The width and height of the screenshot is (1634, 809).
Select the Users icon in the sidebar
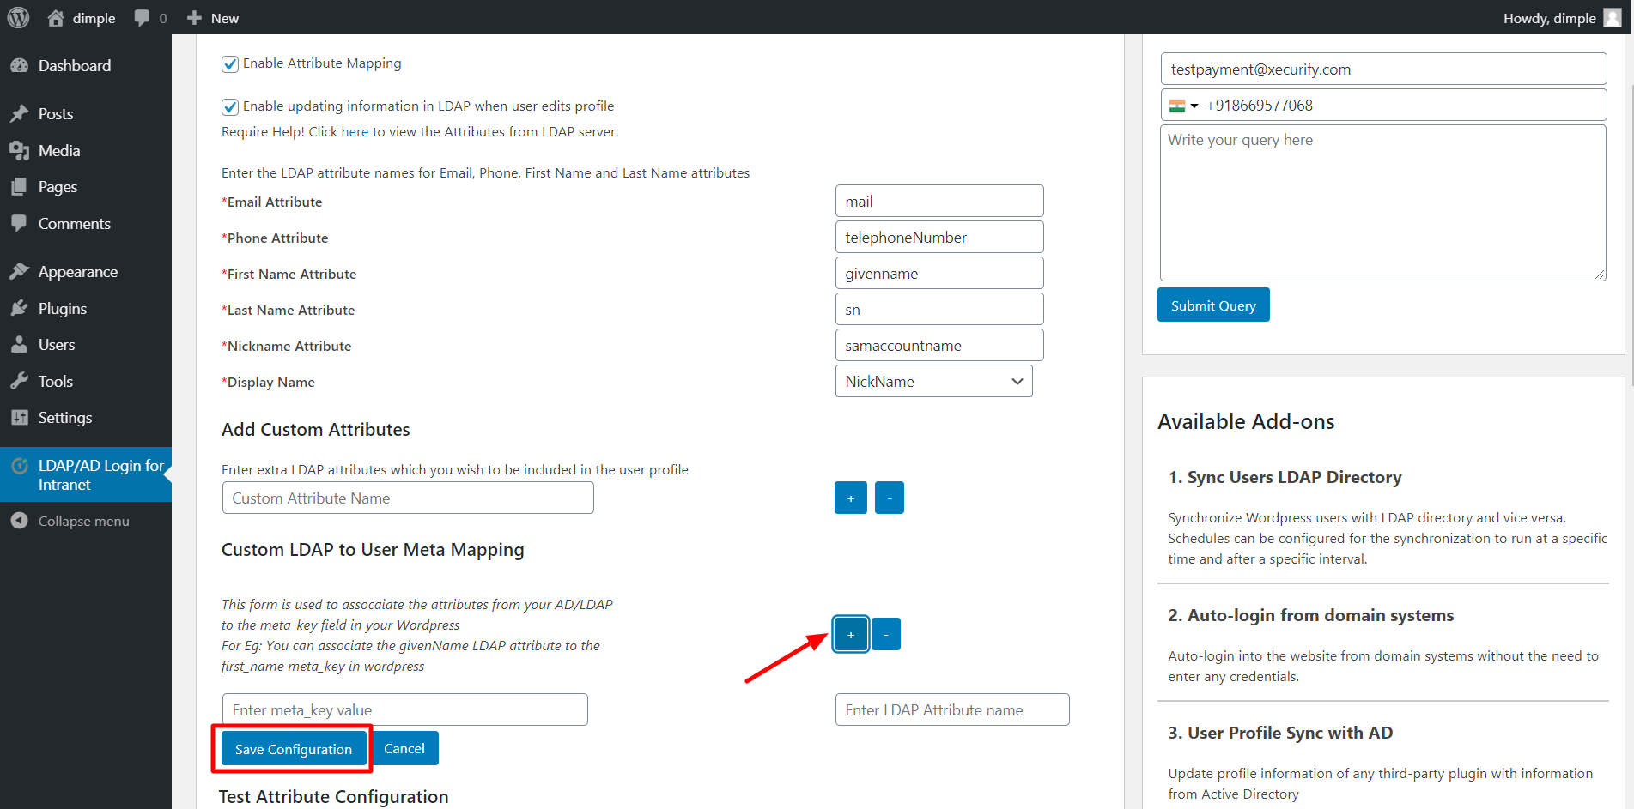(x=21, y=344)
